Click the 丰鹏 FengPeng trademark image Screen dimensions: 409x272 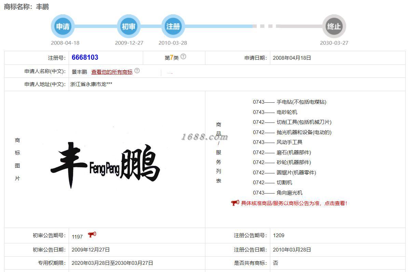pyautogui.click(x=105, y=164)
